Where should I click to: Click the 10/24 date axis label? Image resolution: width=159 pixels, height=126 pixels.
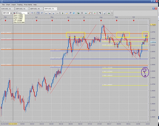(148, 124)
